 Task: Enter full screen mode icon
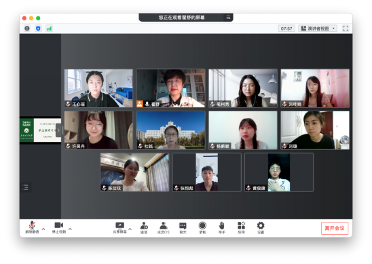pos(346,29)
